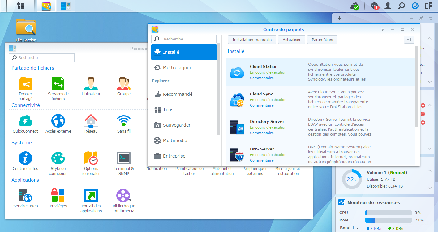Viewport: 438px width, 232px height.
Task: Open Style de connexion settings
Action: 58,163
